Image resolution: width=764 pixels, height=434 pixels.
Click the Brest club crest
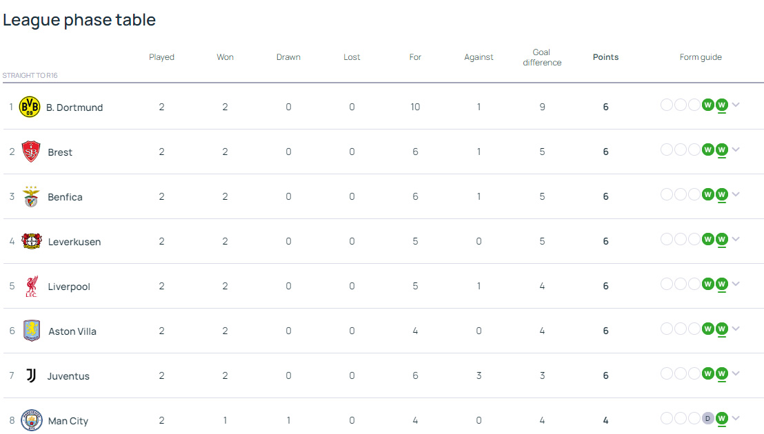31,152
